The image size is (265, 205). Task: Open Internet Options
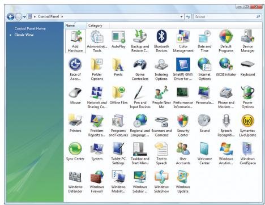coord(204,70)
